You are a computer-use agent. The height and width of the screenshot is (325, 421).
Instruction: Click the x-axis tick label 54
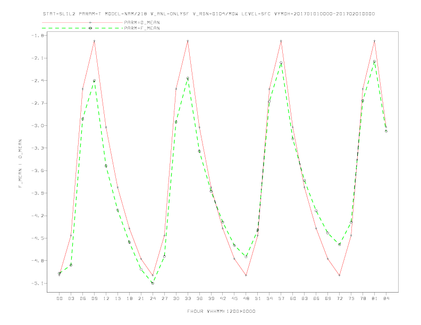click(270, 298)
